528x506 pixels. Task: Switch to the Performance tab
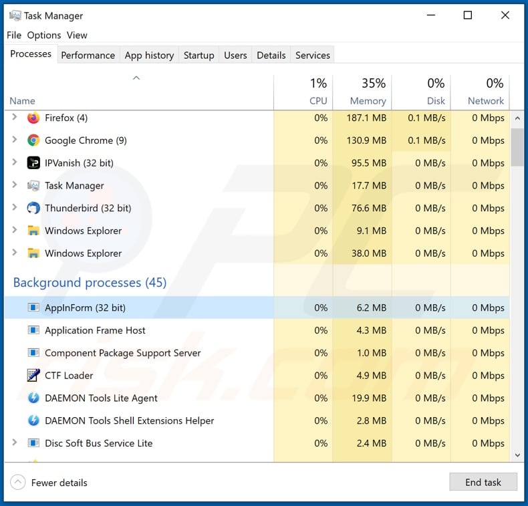(x=88, y=55)
